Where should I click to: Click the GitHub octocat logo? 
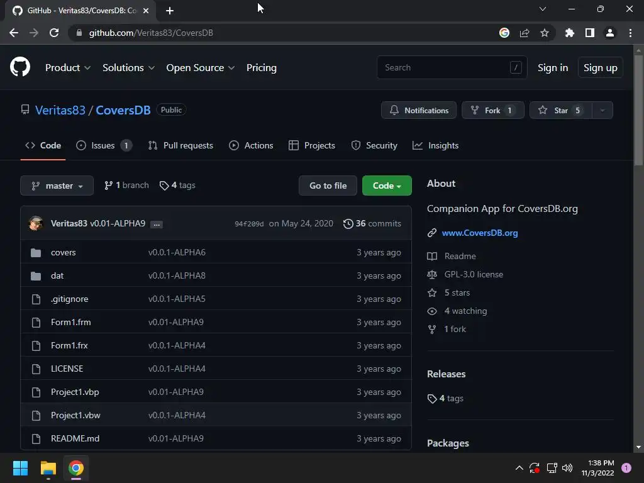pyautogui.click(x=20, y=67)
